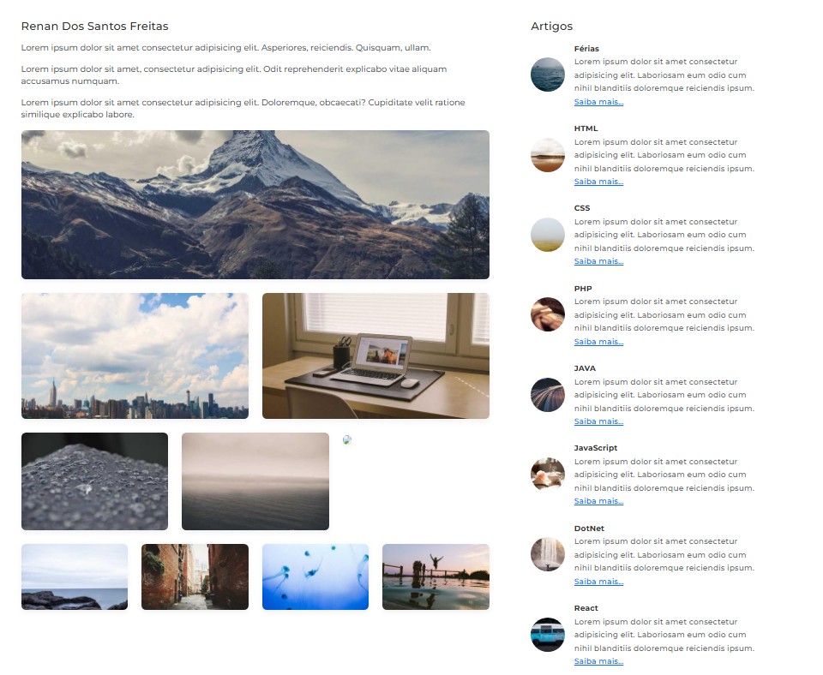Screen dimensions: 823x675
Task: Click the CSS article circular thumbnail
Action: (x=548, y=235)
